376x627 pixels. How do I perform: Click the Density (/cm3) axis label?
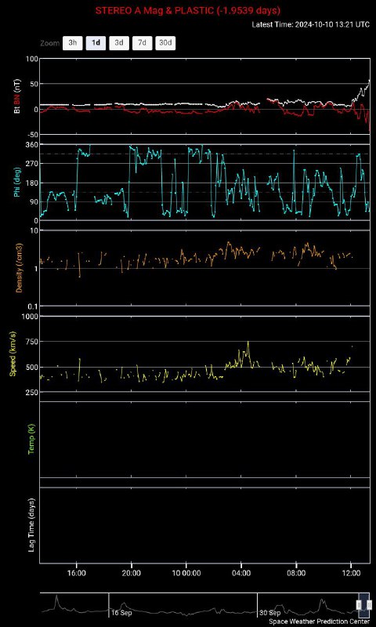(x=19, y=268)
